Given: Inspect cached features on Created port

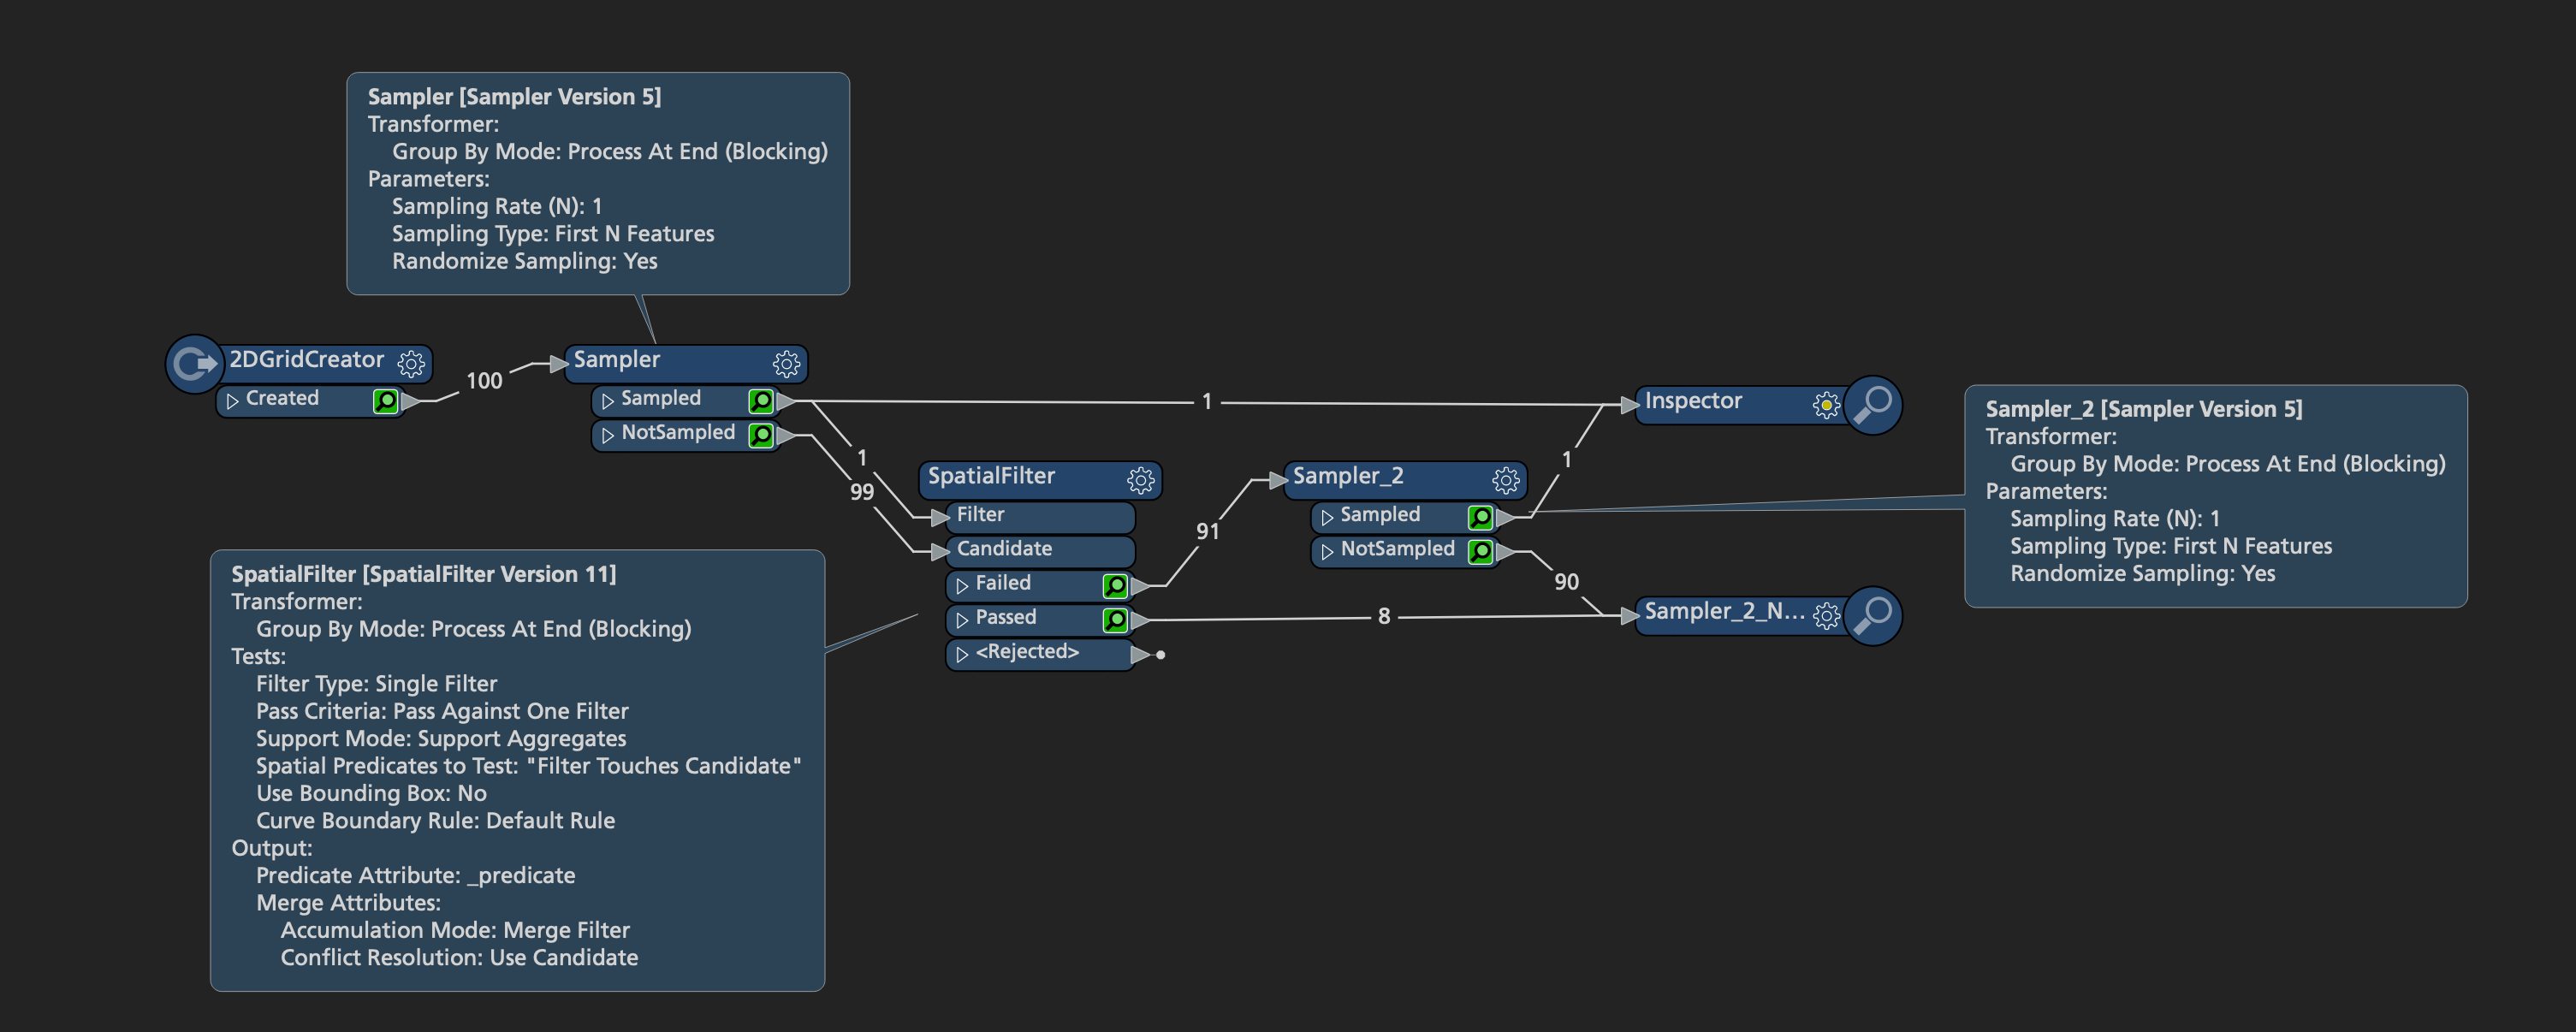Looking at the screenshot, I should (x=385, y=401).
